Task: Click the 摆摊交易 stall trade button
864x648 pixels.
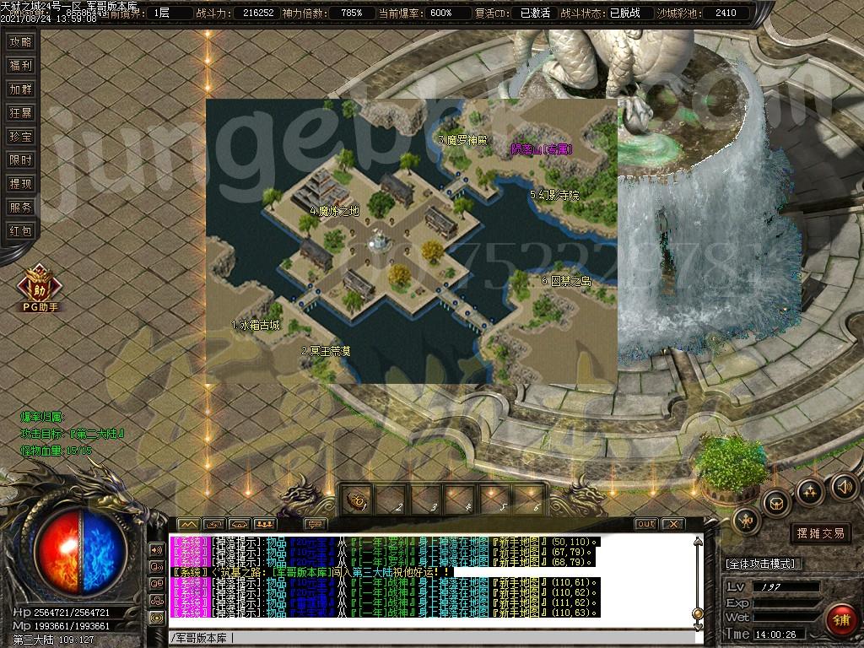Action: point(819,533)
